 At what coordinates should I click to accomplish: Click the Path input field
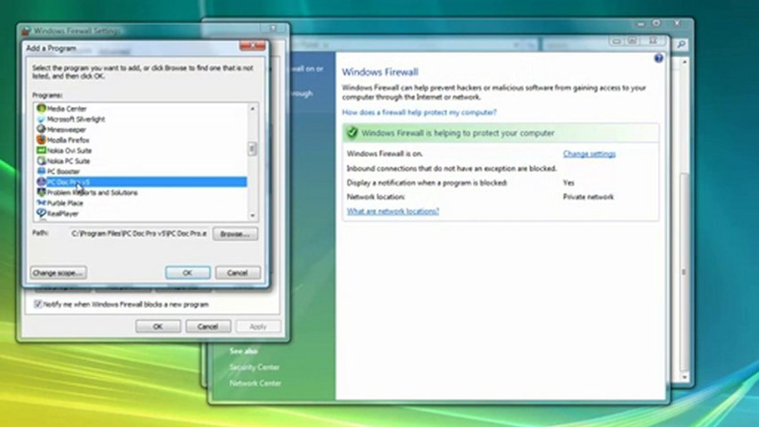pos(139,234)
